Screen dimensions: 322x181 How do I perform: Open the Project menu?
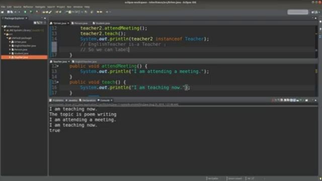61,7
